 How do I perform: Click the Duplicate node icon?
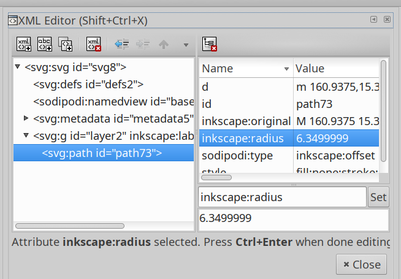65,44
